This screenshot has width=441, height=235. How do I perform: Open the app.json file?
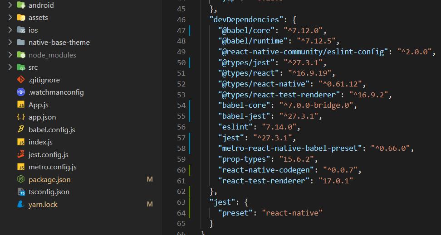pyautogui.click(x=42, y=117)
